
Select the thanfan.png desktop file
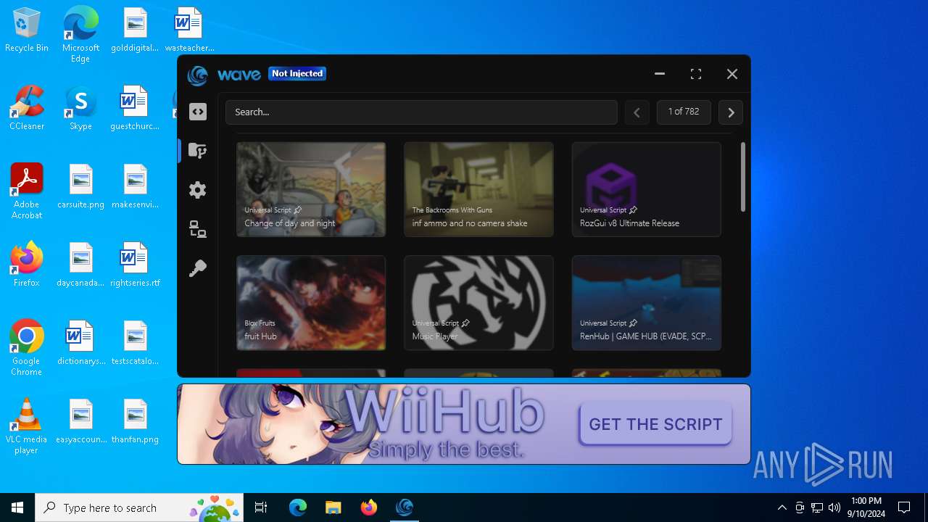[135, 421]
